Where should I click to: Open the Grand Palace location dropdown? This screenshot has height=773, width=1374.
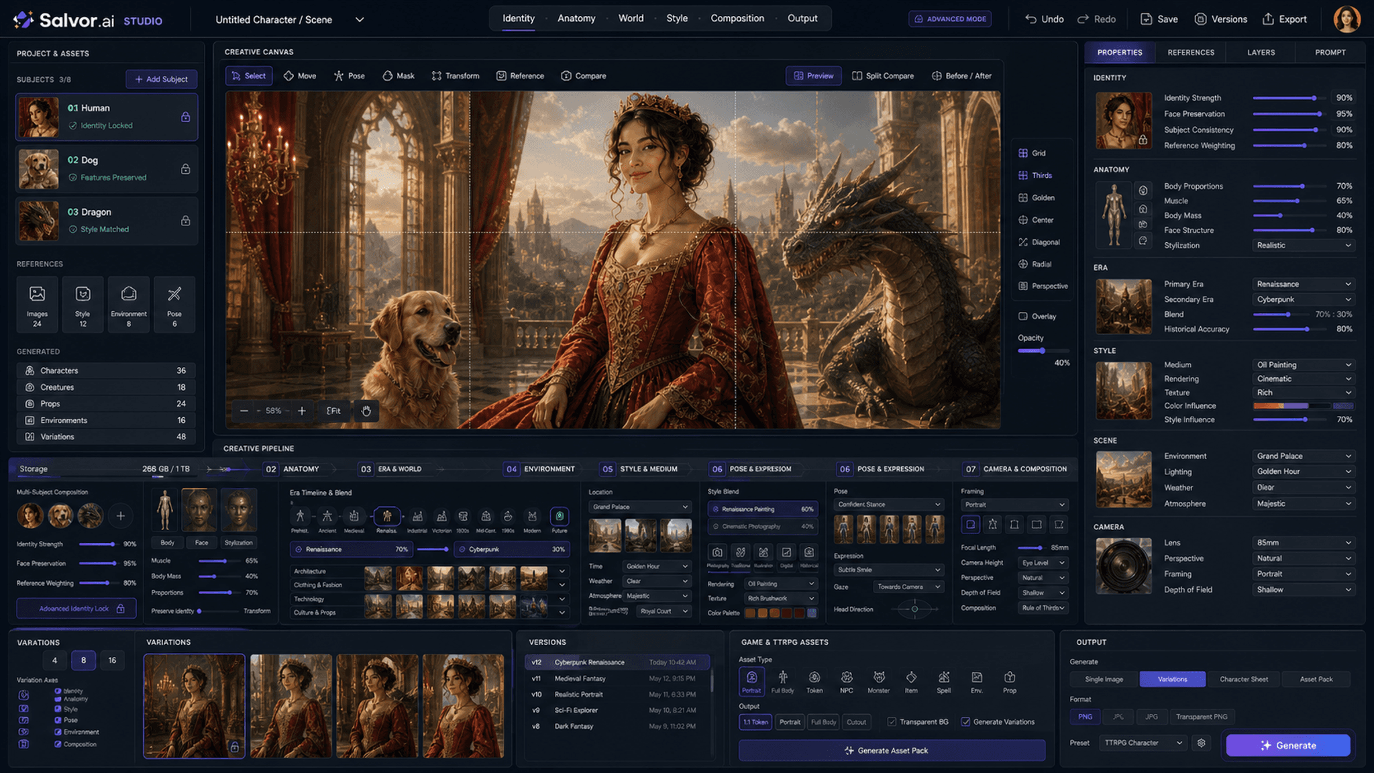(640, 507)
